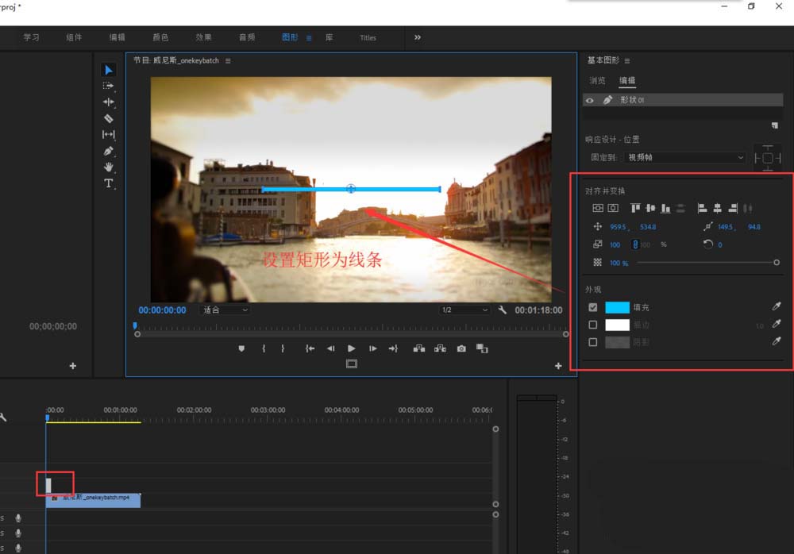This screenshot has width=794, height=554.
Task: Open the 适合 zoom level dropdown
Action: [225, 310]
